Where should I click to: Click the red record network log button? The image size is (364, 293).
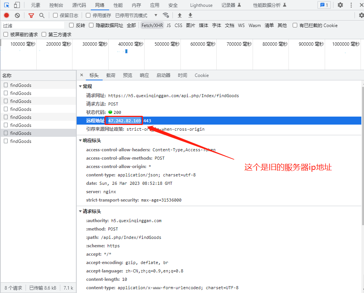tap(6, 15)
